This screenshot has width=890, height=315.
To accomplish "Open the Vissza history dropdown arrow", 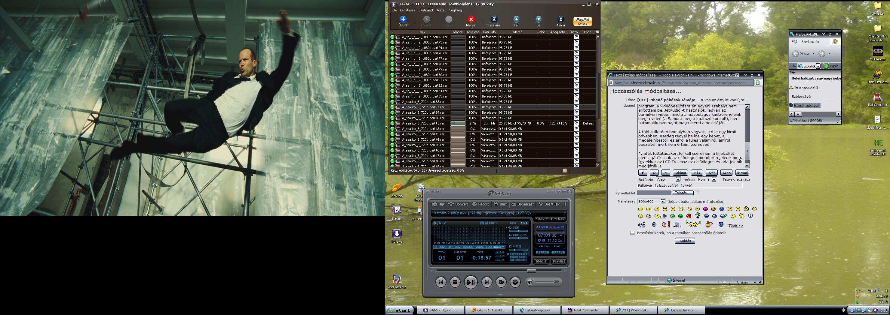I will [x=813, y=54].
